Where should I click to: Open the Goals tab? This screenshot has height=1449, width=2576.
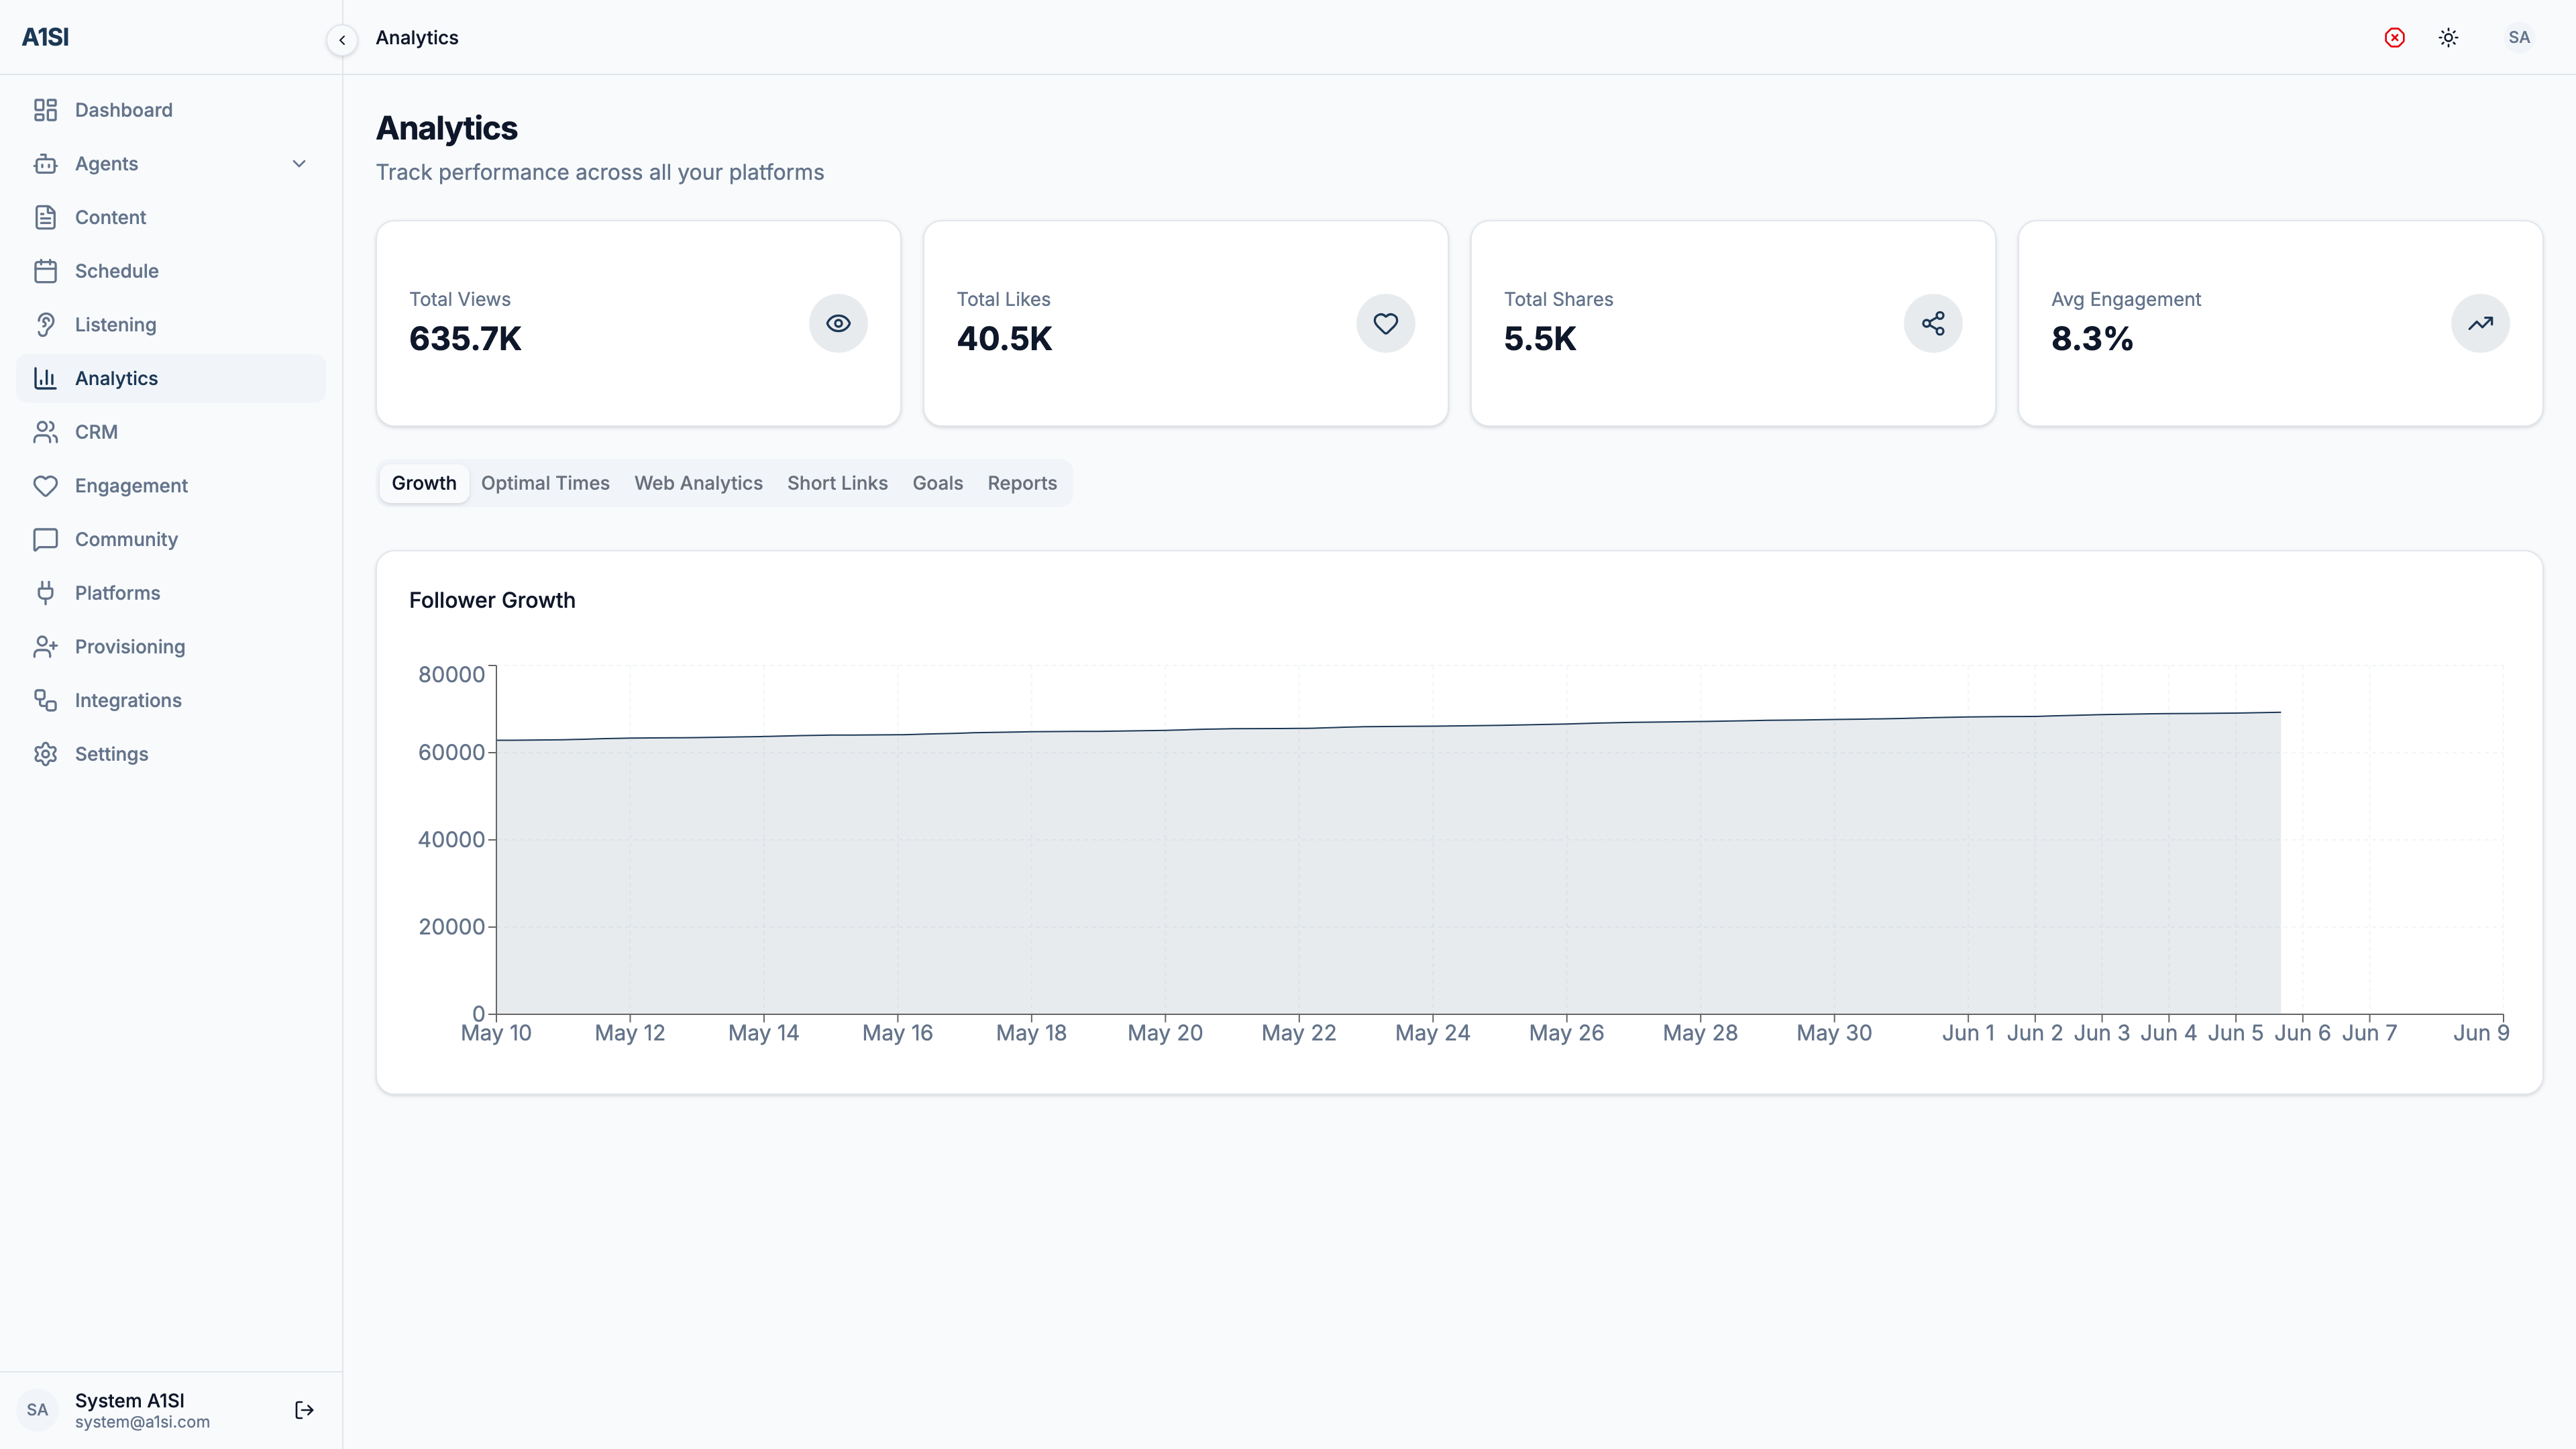point(937,483)
